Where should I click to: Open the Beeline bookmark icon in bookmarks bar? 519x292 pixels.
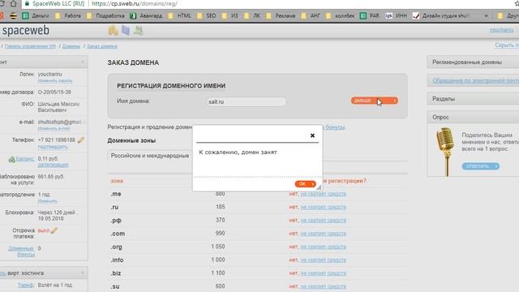pos(13,15)
